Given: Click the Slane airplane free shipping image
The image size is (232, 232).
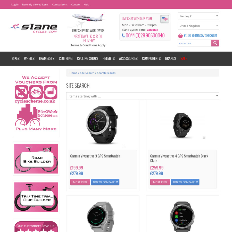Looking at the screenshot, I should point(88,20).
